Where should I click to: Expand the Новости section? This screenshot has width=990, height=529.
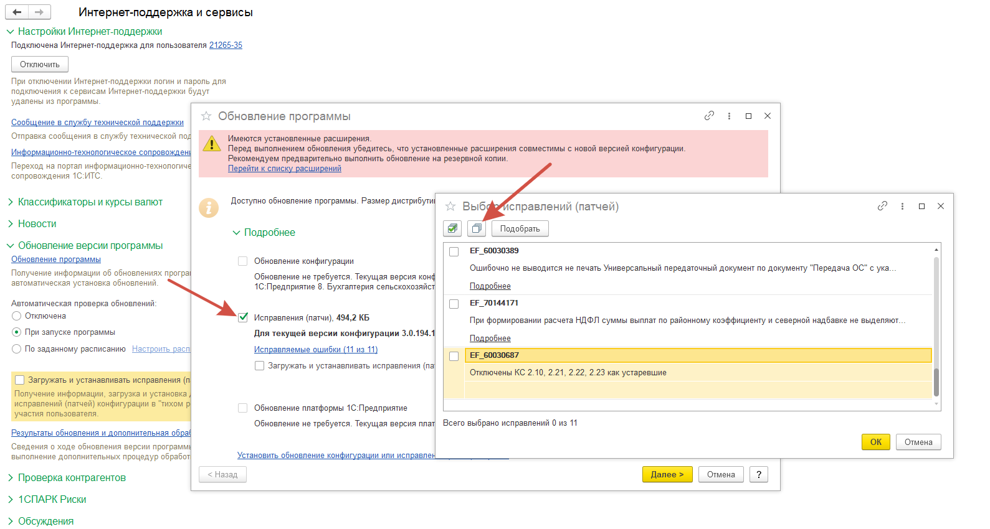(x=11, y=224)
